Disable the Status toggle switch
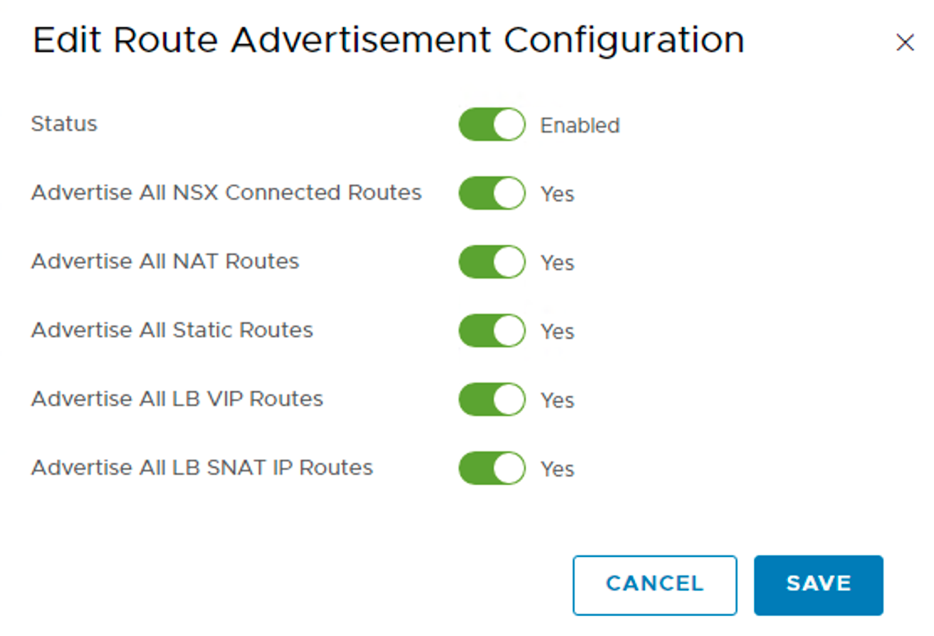 click(x=491, y=124)
